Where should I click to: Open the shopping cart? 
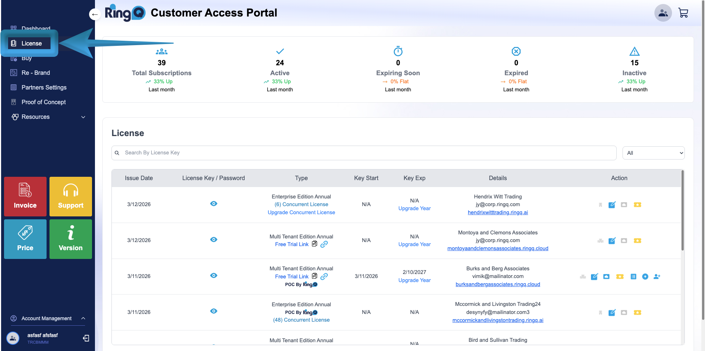coord(683,12)
